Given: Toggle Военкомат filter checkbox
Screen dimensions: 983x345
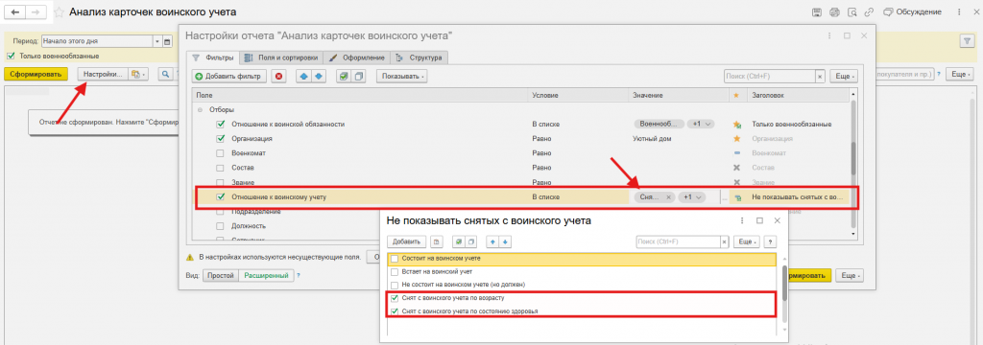Looking at the screenshot, I should point(220,153).
